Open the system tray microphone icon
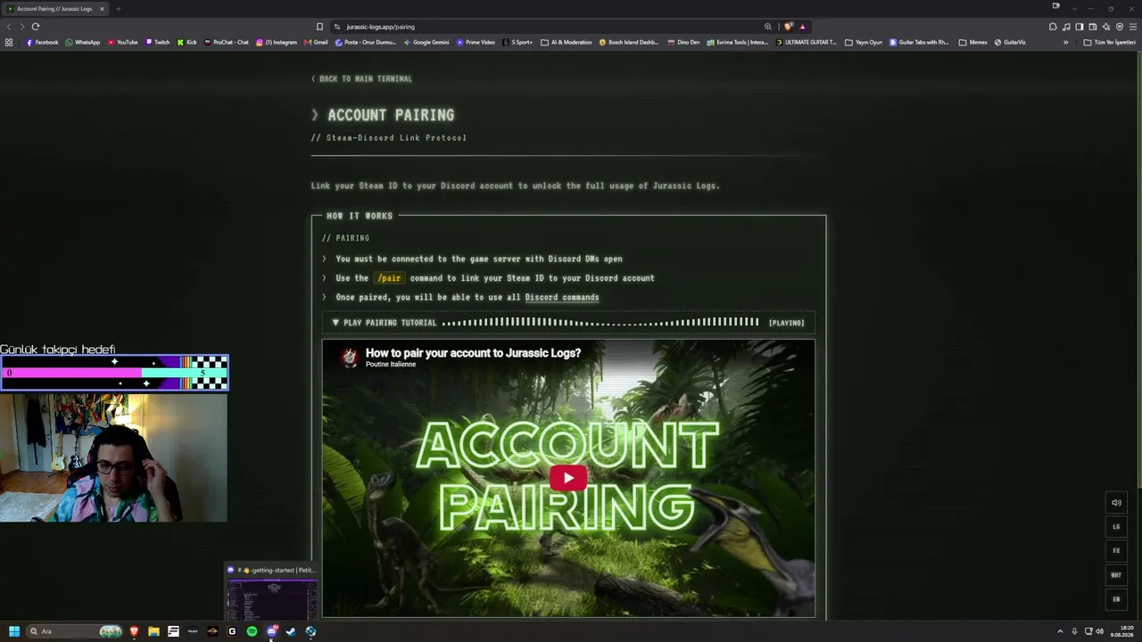The height and width of the screenshot is (642, 1142). [1074, 631]
